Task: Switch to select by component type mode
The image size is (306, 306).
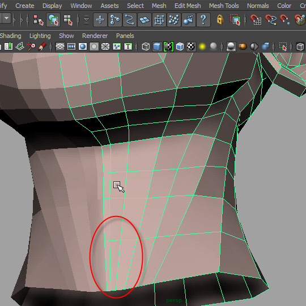Action: coord(68,20)
